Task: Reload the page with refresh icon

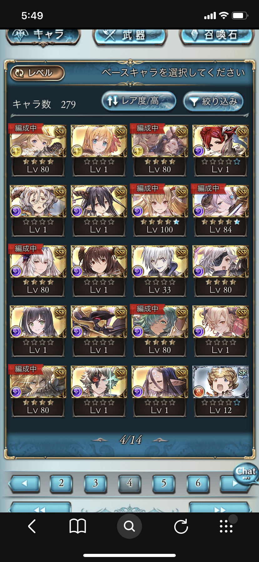Action: click(x=181, y=526)
